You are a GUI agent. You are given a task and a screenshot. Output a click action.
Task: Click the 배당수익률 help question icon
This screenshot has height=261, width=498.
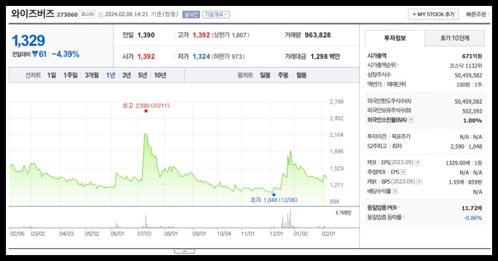(x=395, y=191)
